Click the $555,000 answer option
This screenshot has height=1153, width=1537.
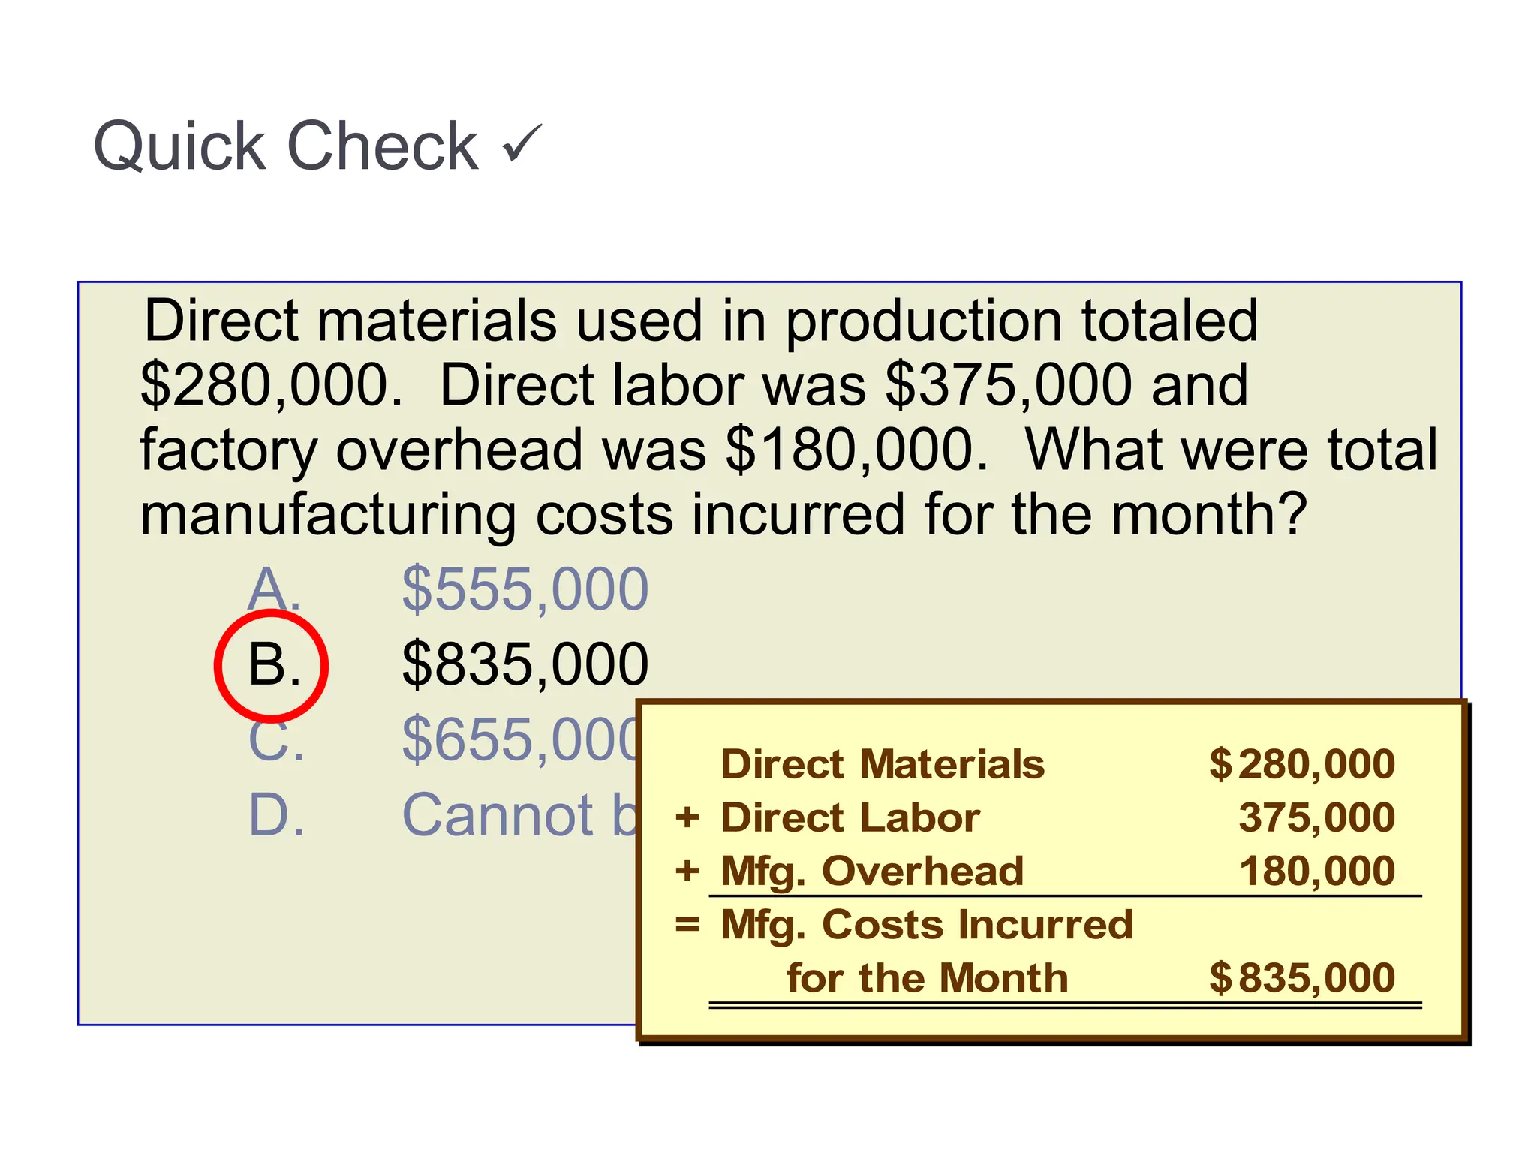(525, 589)
